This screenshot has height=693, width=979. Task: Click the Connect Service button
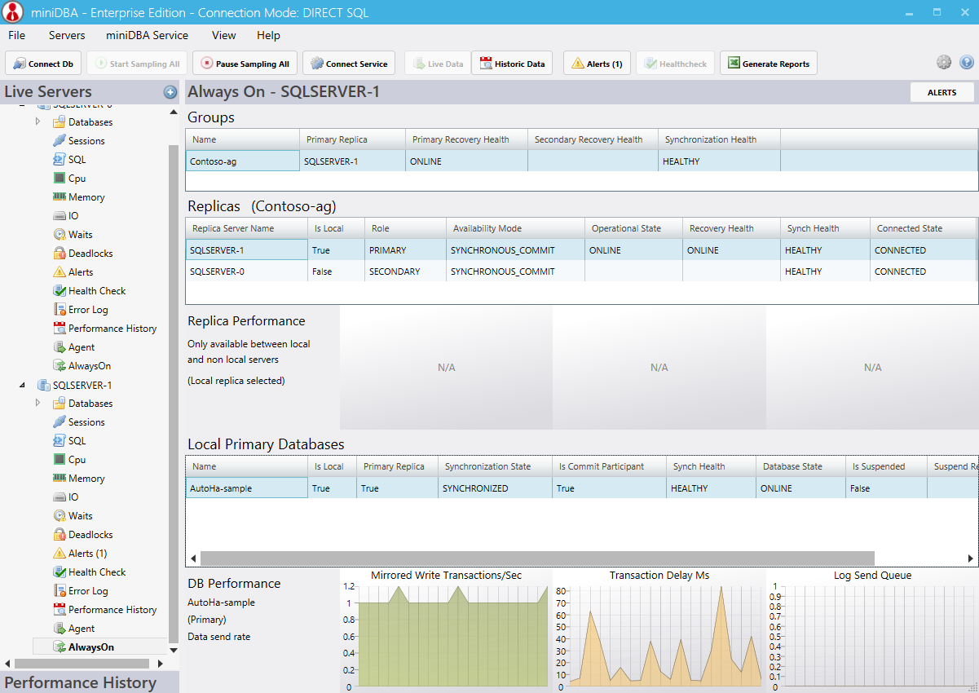[x=349, y=64]
